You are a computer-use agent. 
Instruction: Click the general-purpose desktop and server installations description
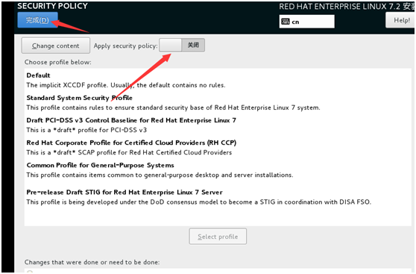point(160,175)
